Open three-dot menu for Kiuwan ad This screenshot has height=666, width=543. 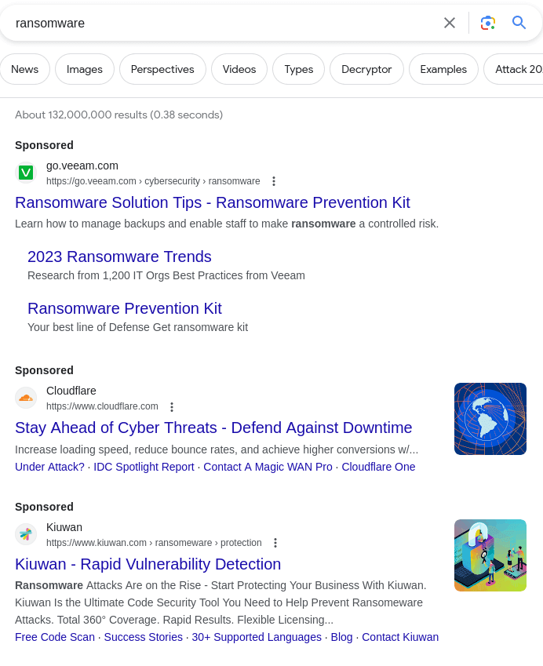pyautogui.click(x=275, y=543)
